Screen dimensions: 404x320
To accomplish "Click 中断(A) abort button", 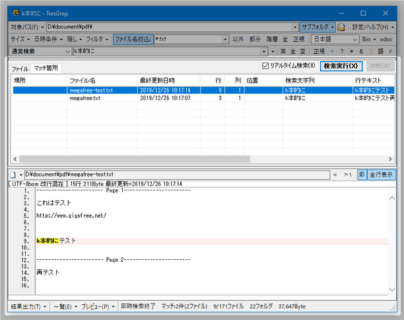I will (x=380, y=66).
